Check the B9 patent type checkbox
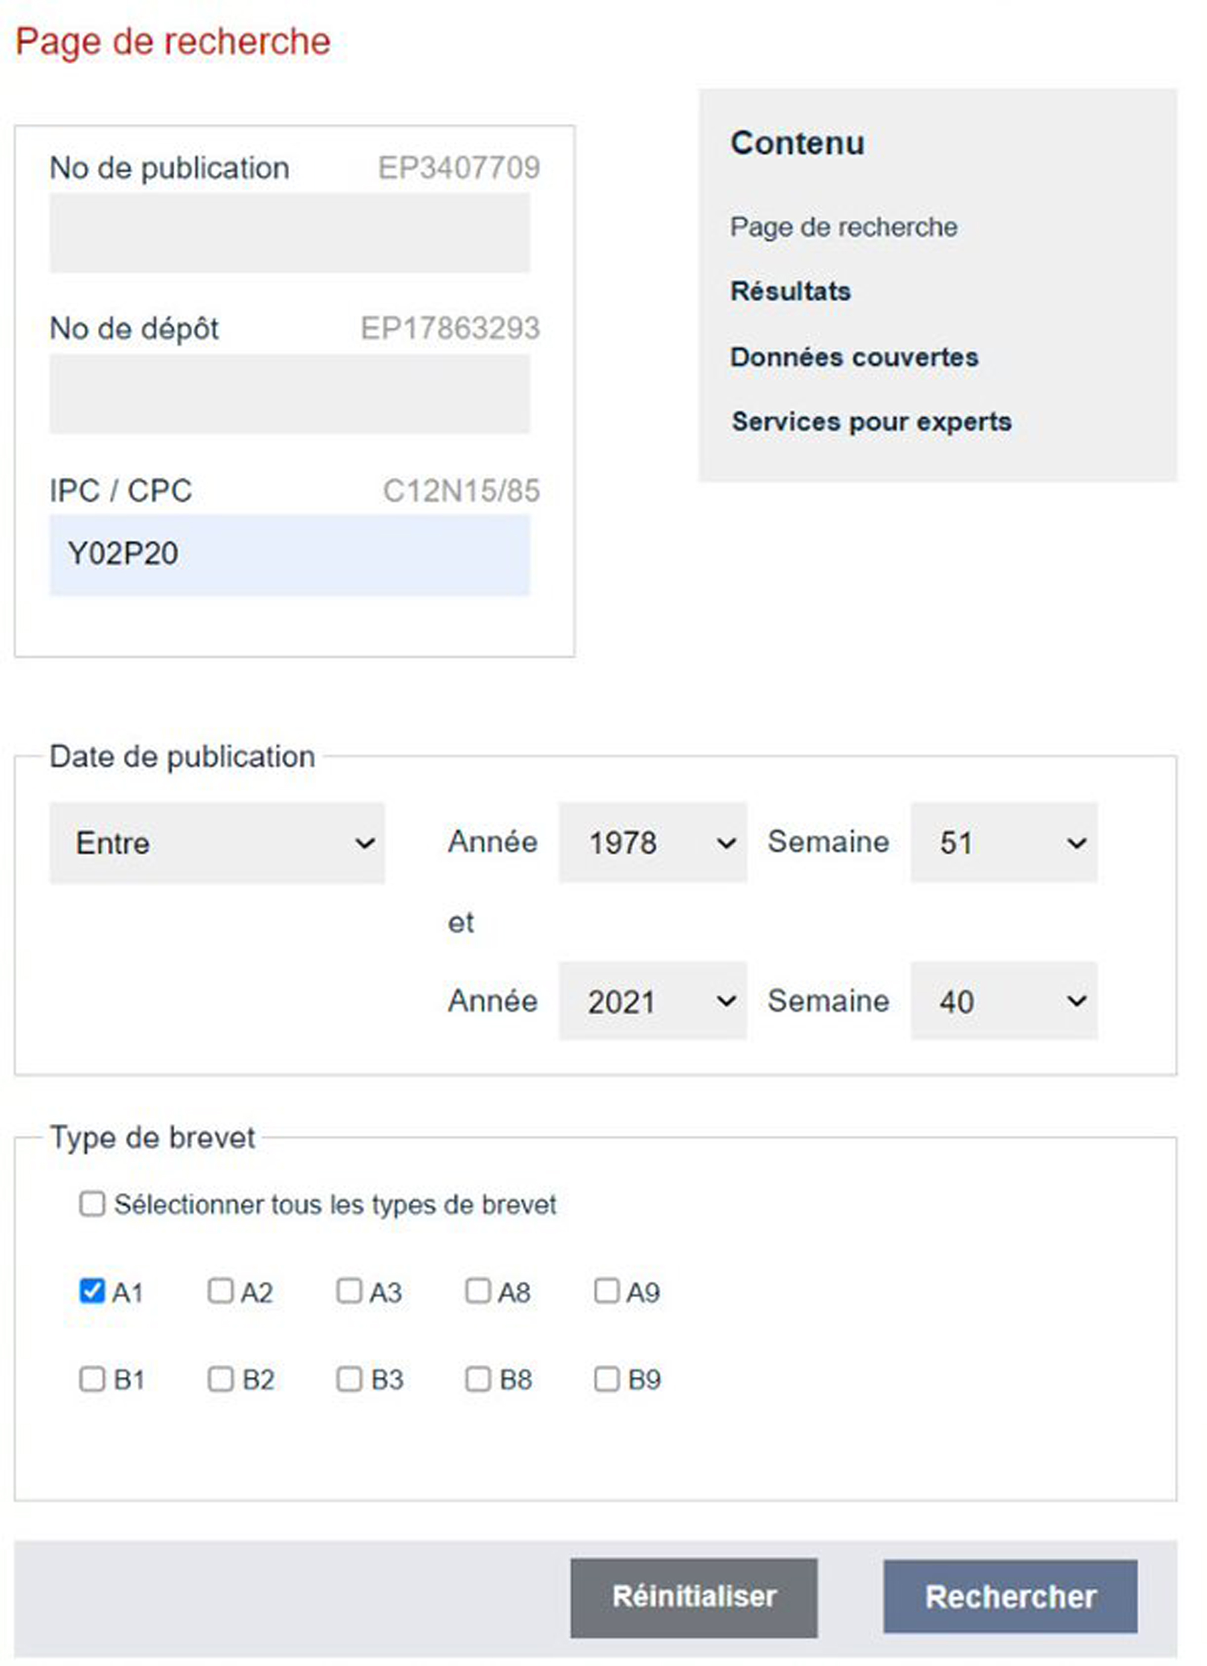1207x1666 pixels. 607,1379
